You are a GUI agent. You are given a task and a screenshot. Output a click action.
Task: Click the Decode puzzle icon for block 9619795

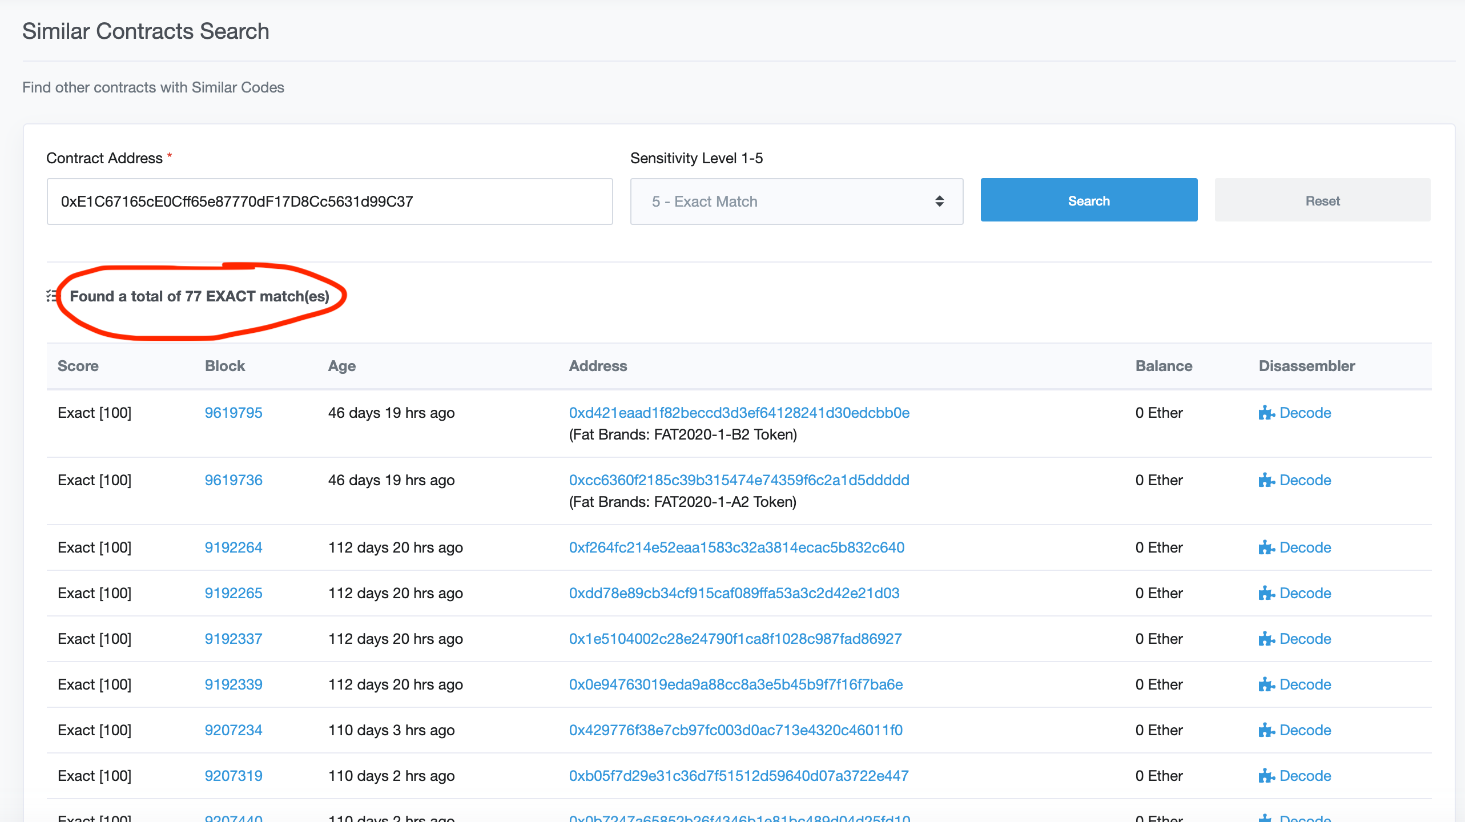click(x=1266, y=413)
